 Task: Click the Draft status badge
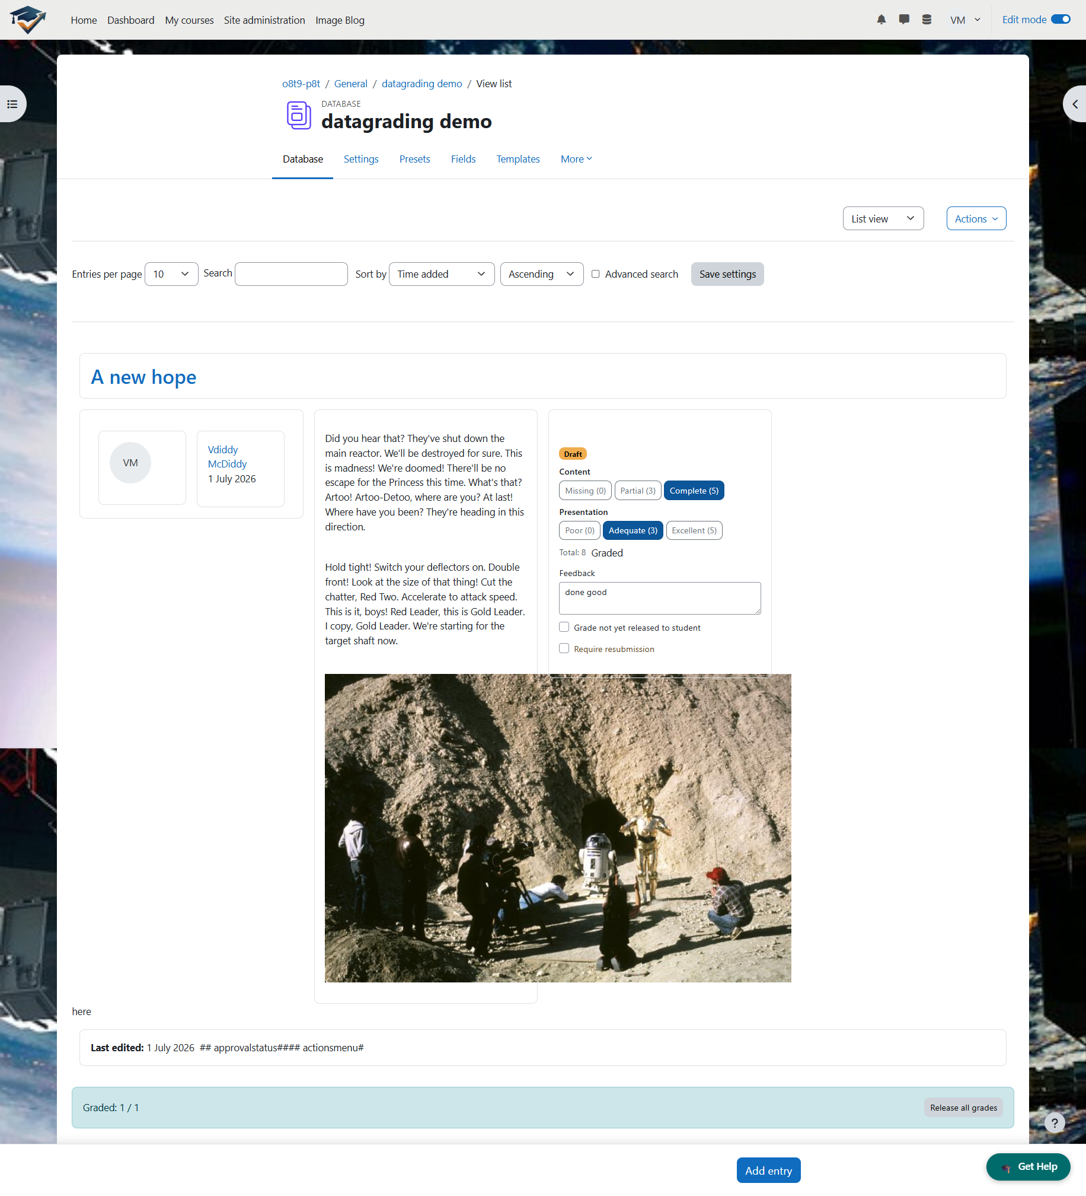573,454
